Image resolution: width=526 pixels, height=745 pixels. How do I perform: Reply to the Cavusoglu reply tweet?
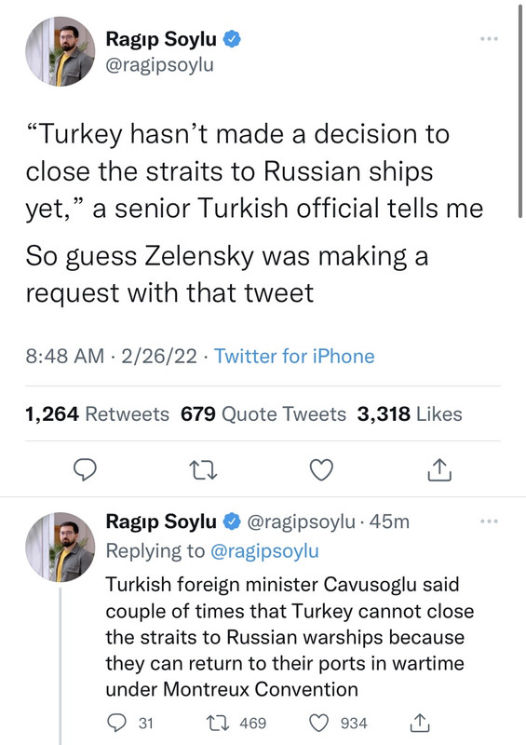click(116, 724)
